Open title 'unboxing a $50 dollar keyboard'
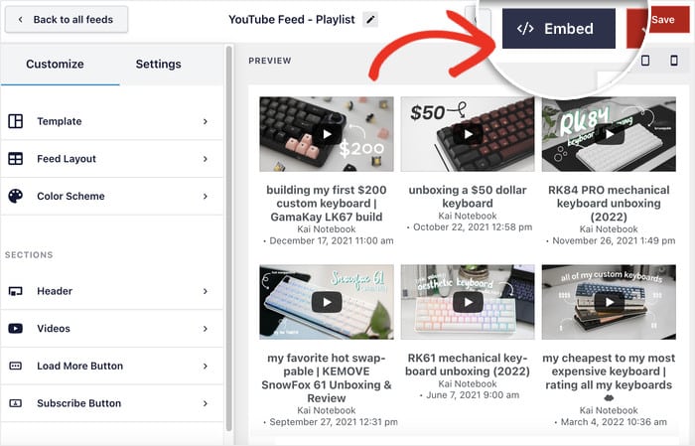Image resolution: width=695 pixels, height=446 pixels. pos(468,197)
